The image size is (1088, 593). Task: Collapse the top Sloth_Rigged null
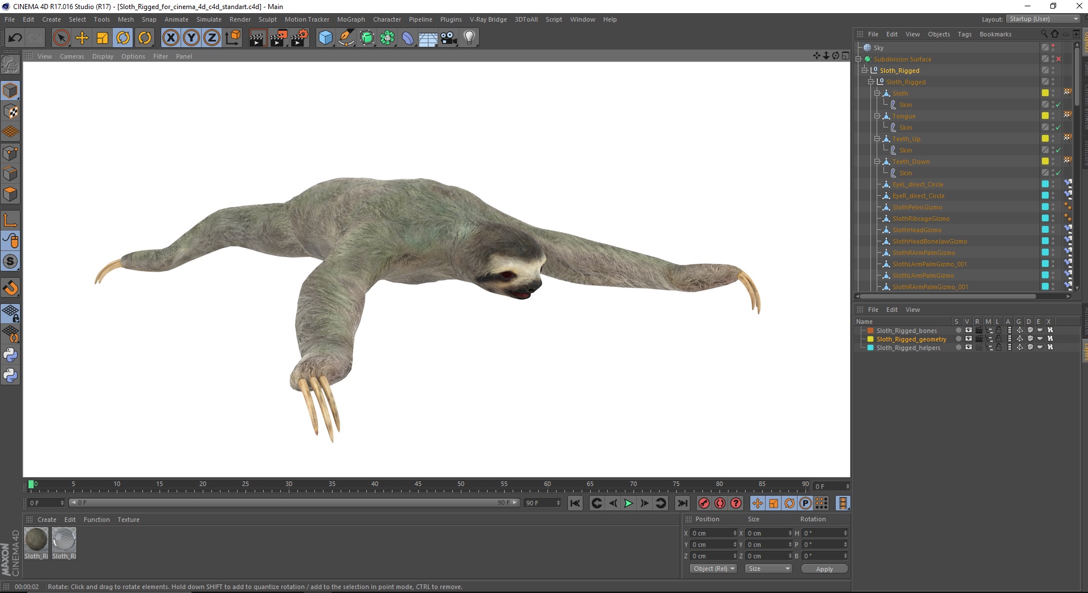coord(865,71)
